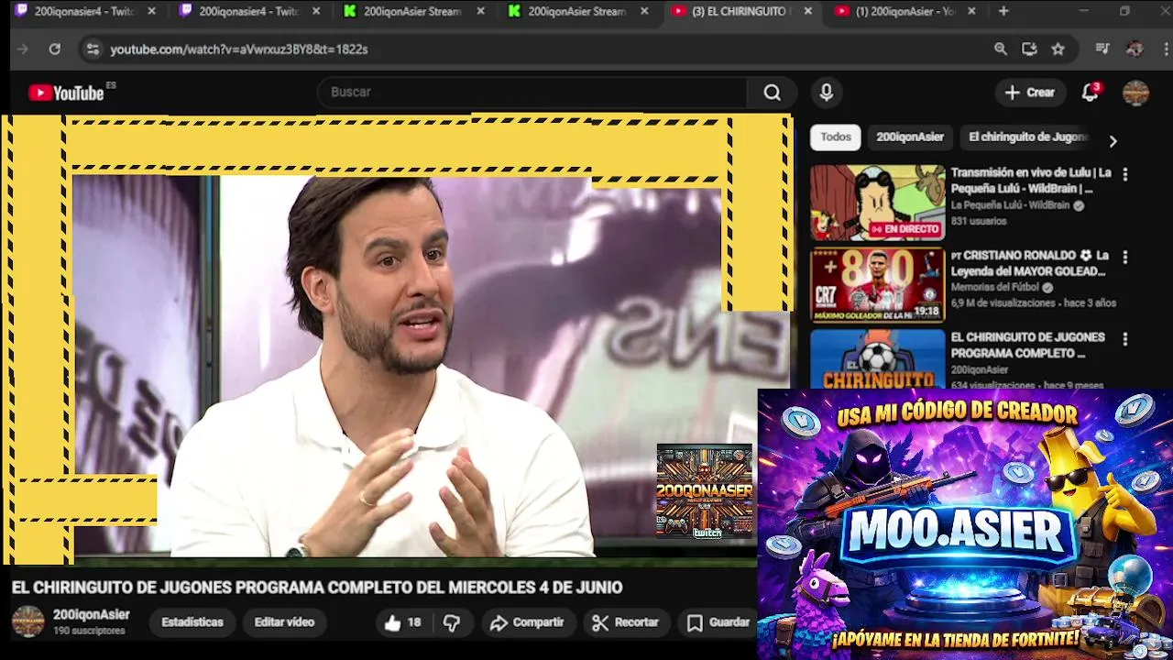1173x660 pixels.
Task: Open options for Cristiano Ronaldo video
Action: coord(1124,257)
